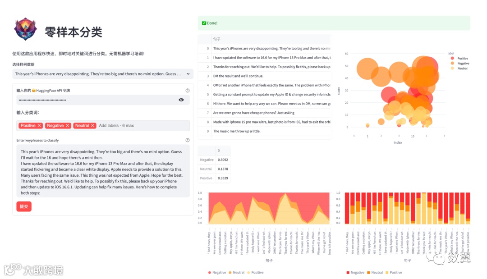The image size is (487, 279).
Task: Click the keyphrases text area
Action: [103, 171]
